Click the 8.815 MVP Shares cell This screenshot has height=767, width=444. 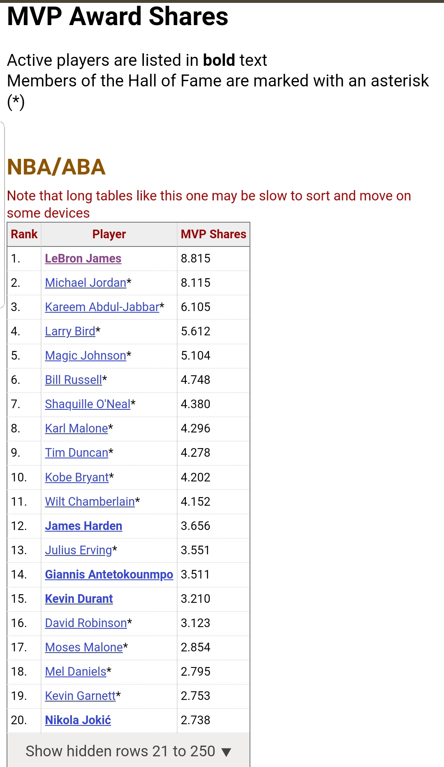point(196,258)
